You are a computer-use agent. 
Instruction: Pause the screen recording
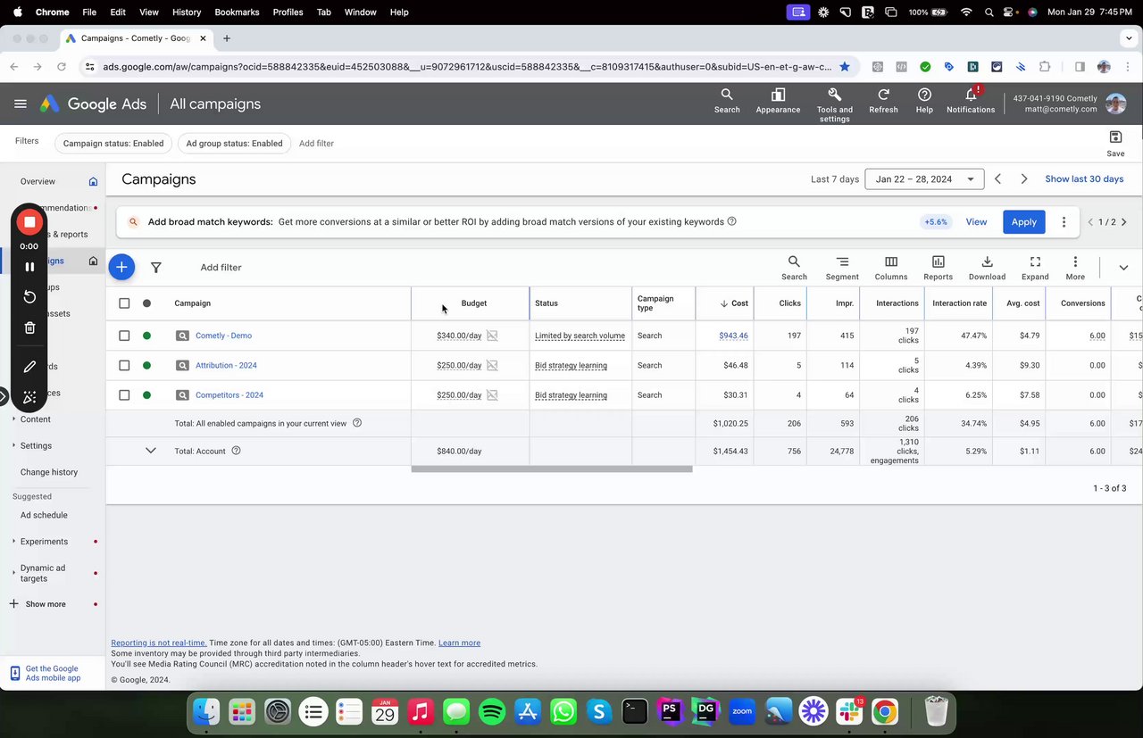tap(29, 266)
